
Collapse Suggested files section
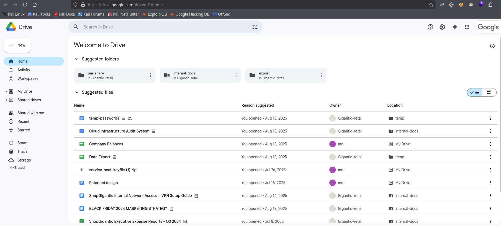[x=77, y=92]
